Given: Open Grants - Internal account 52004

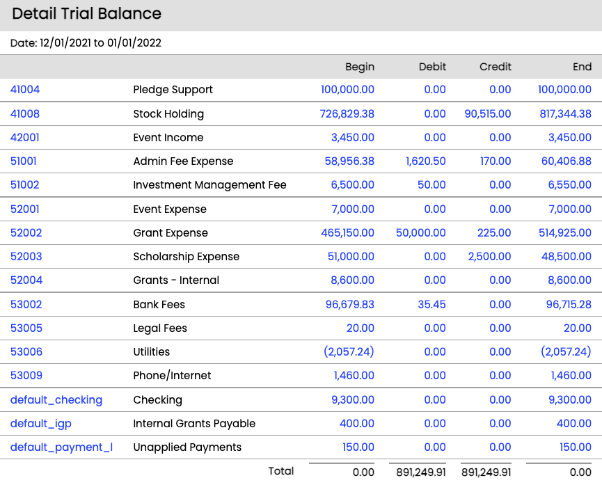Looking at the screenshot, I should pos(24,280).
